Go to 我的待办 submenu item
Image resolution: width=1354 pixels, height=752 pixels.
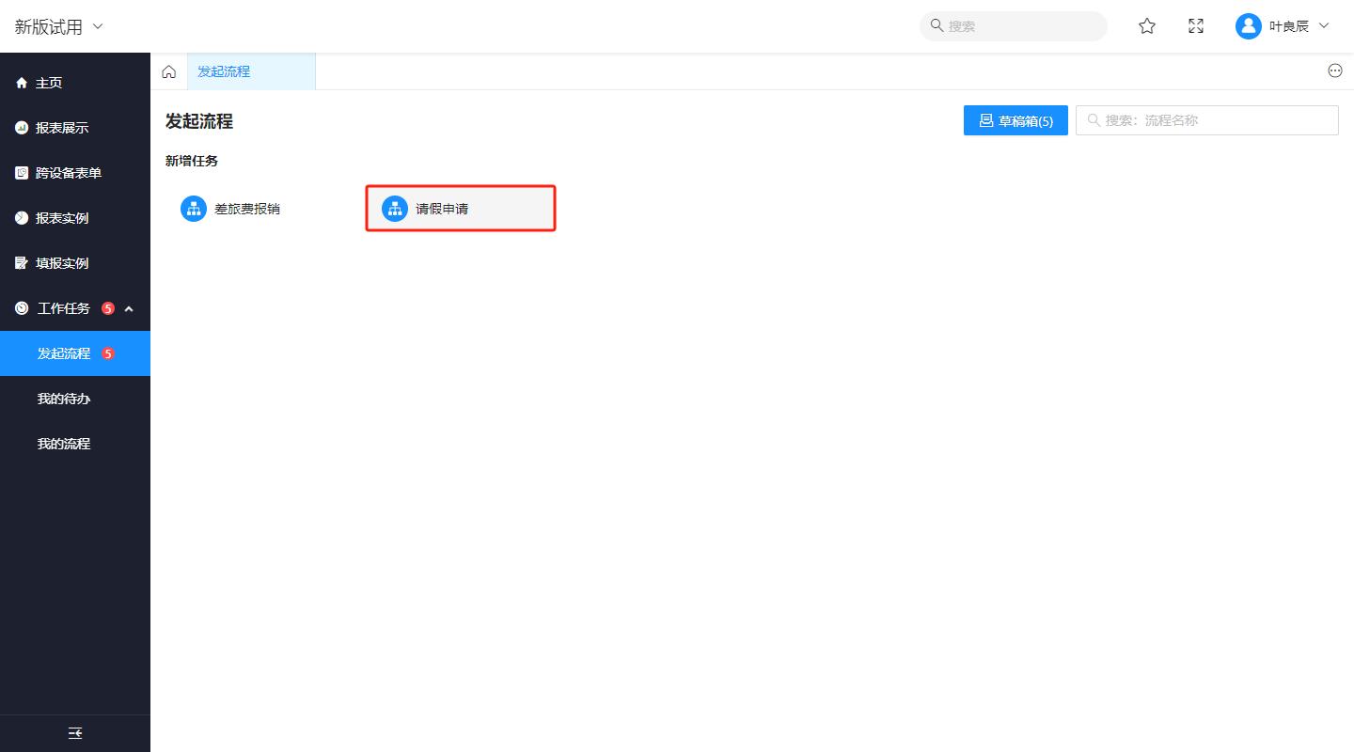click(x=64, y=399)
